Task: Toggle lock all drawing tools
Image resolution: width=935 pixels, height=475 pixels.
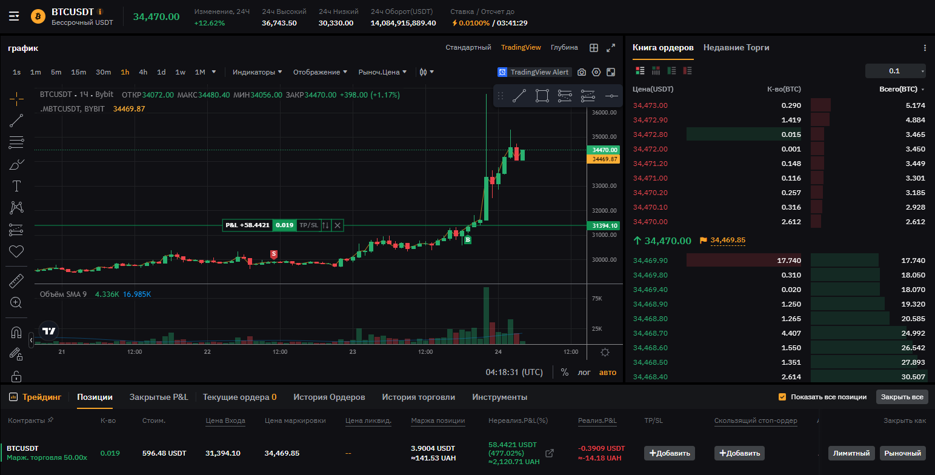Action: (16, 376)
